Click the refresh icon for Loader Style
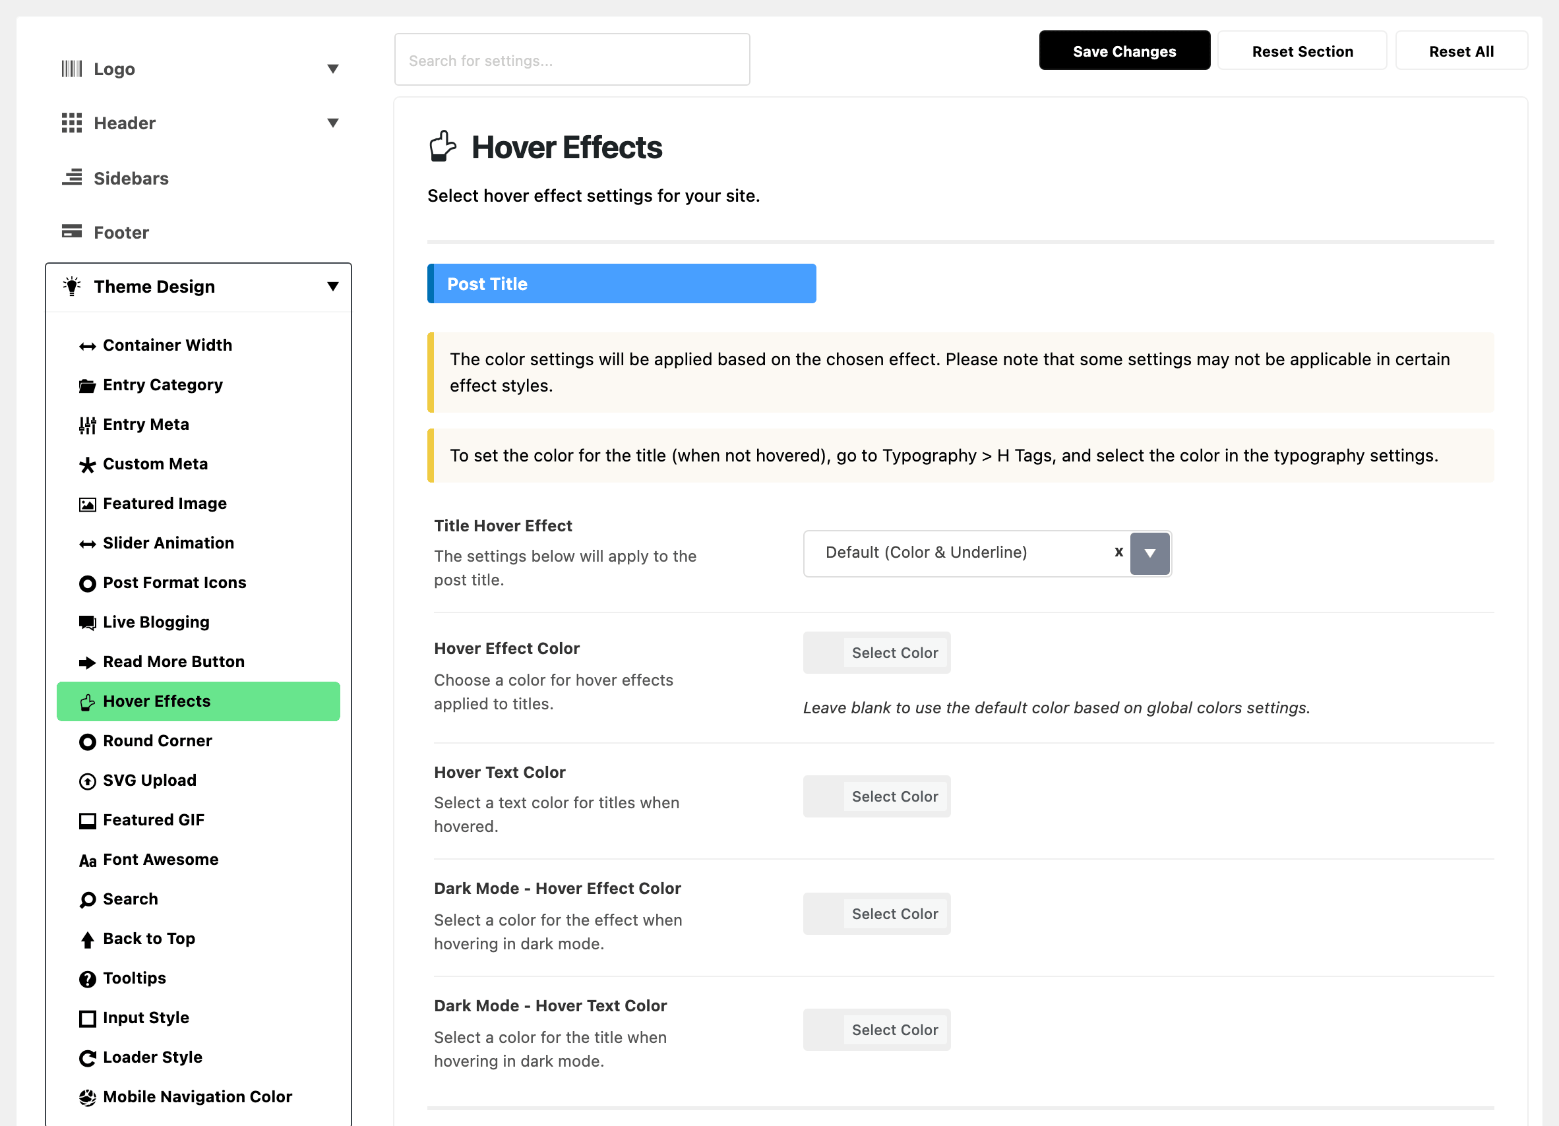Viewport: 1559px width, 1126px height. point(87,1058)
